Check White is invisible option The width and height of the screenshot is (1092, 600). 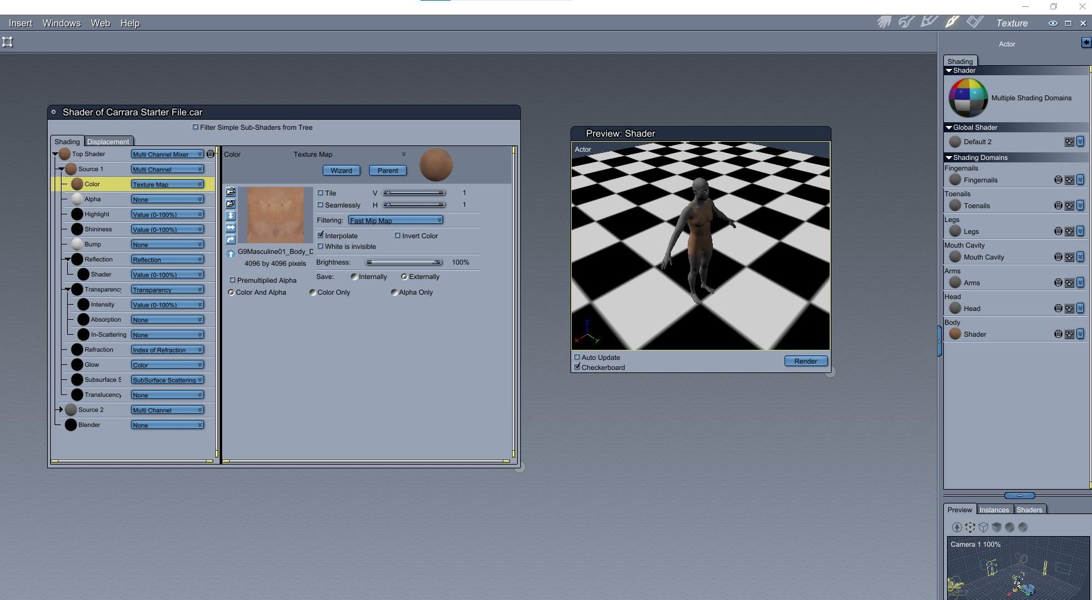tap(321, 246)
